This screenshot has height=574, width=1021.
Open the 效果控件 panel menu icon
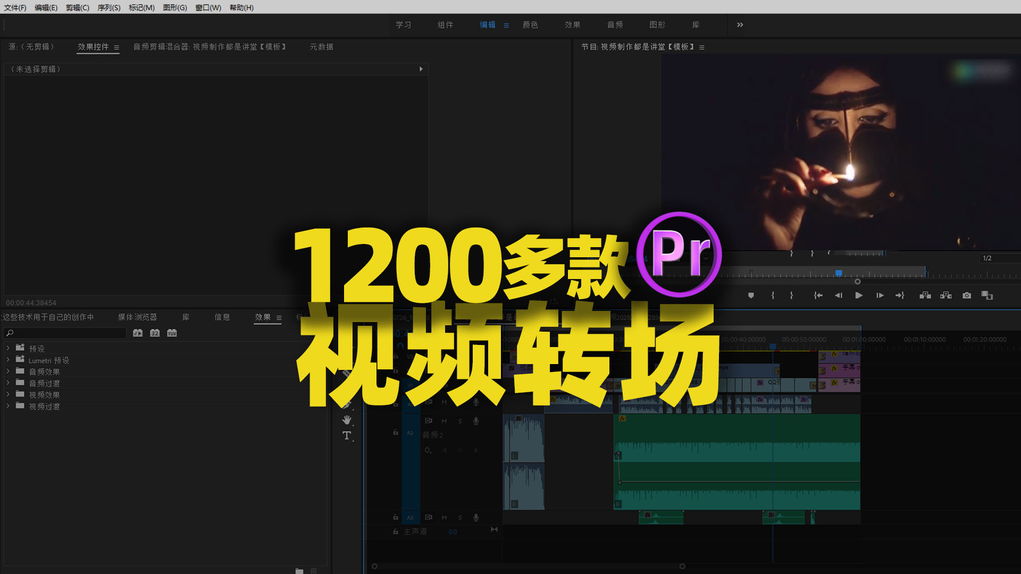pos(116,47)
